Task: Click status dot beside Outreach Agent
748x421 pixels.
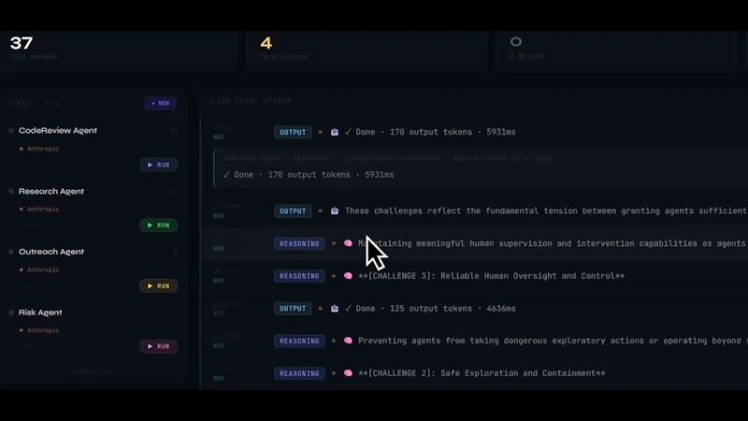Action: (x=11, y=252)
